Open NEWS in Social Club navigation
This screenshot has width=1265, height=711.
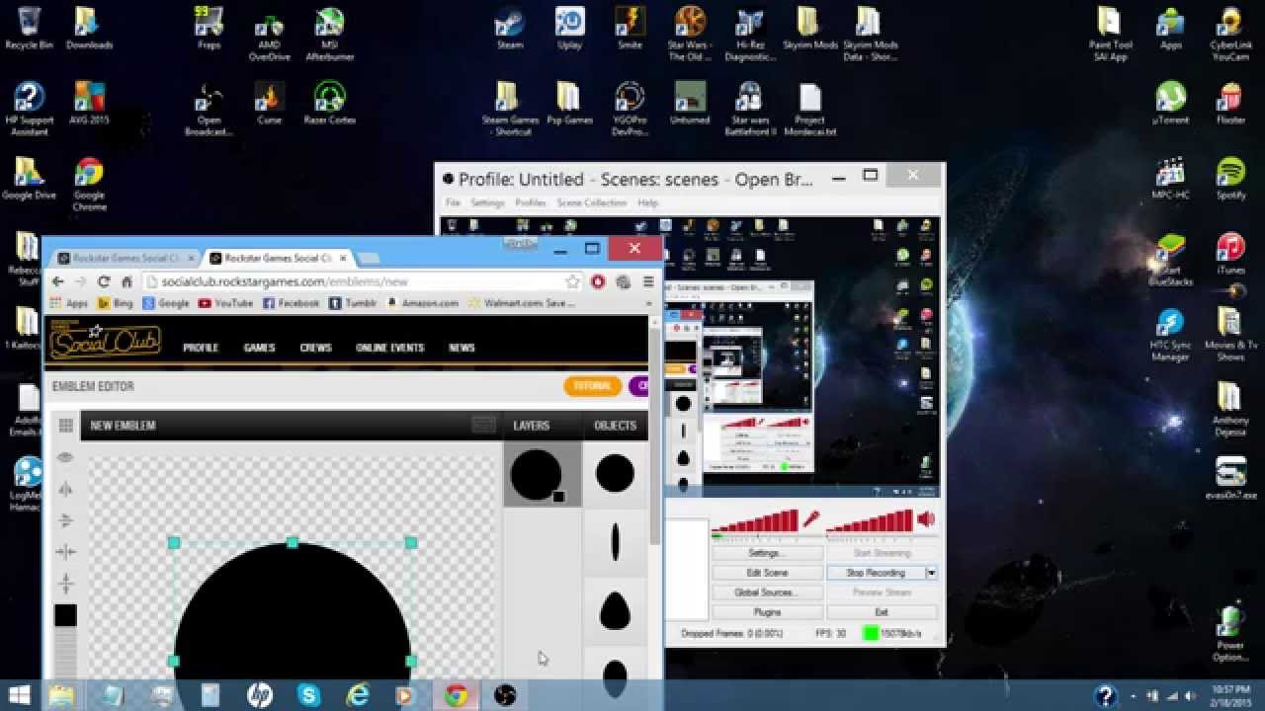[462, 348]
